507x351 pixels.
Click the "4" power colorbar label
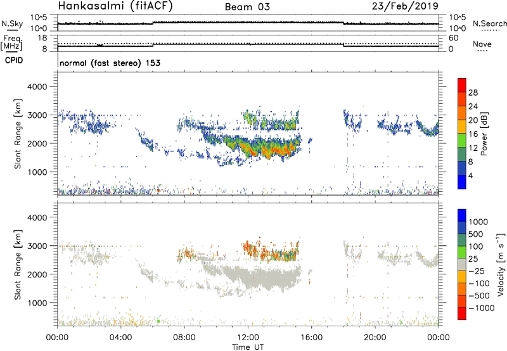click(x=470, y=175)
